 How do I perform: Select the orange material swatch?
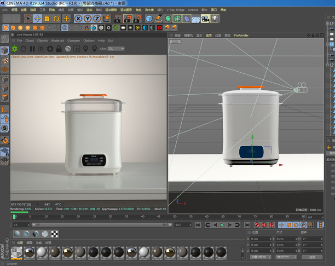18,252
